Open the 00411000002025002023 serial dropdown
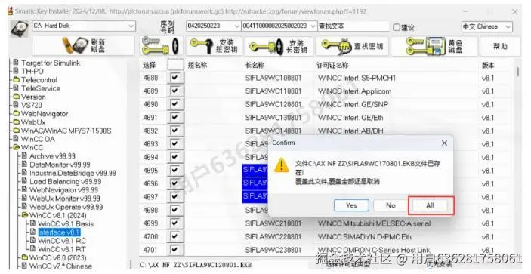The width and height of the screenshot is (531, 274). [x=313, y=26]
